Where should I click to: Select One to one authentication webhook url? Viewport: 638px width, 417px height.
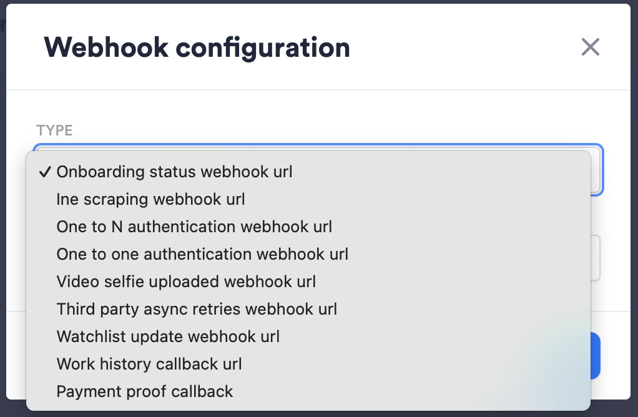click(x=202, y=254)
